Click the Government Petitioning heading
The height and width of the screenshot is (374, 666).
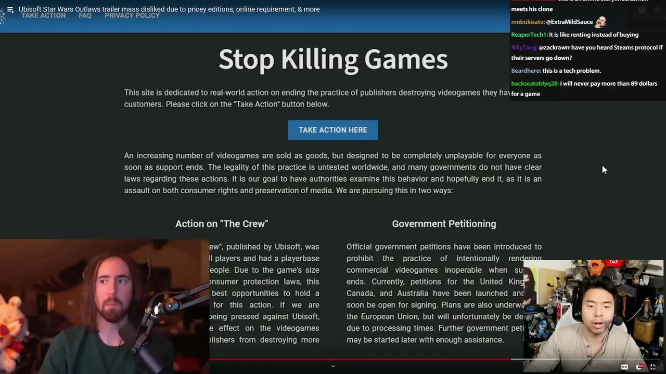point(444,224)
